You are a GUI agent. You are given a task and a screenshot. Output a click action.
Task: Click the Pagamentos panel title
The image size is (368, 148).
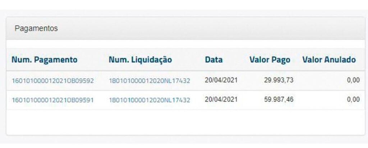[x=36, y=29]
